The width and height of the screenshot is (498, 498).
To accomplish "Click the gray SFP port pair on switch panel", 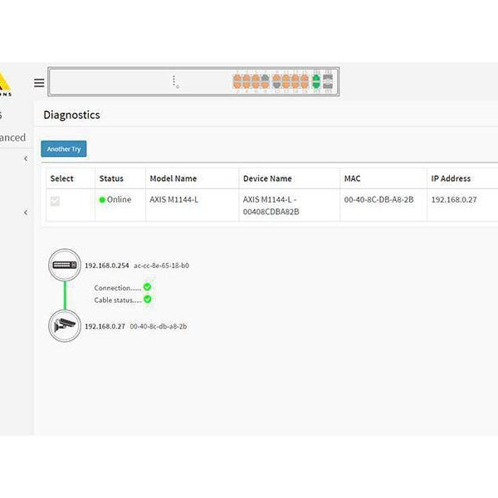I will click(x=328, y=81).
